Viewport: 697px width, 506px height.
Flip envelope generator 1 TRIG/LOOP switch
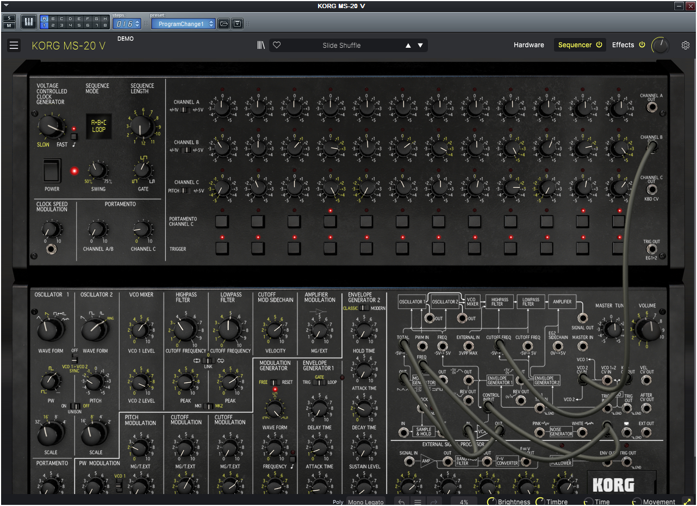[319, 382]
